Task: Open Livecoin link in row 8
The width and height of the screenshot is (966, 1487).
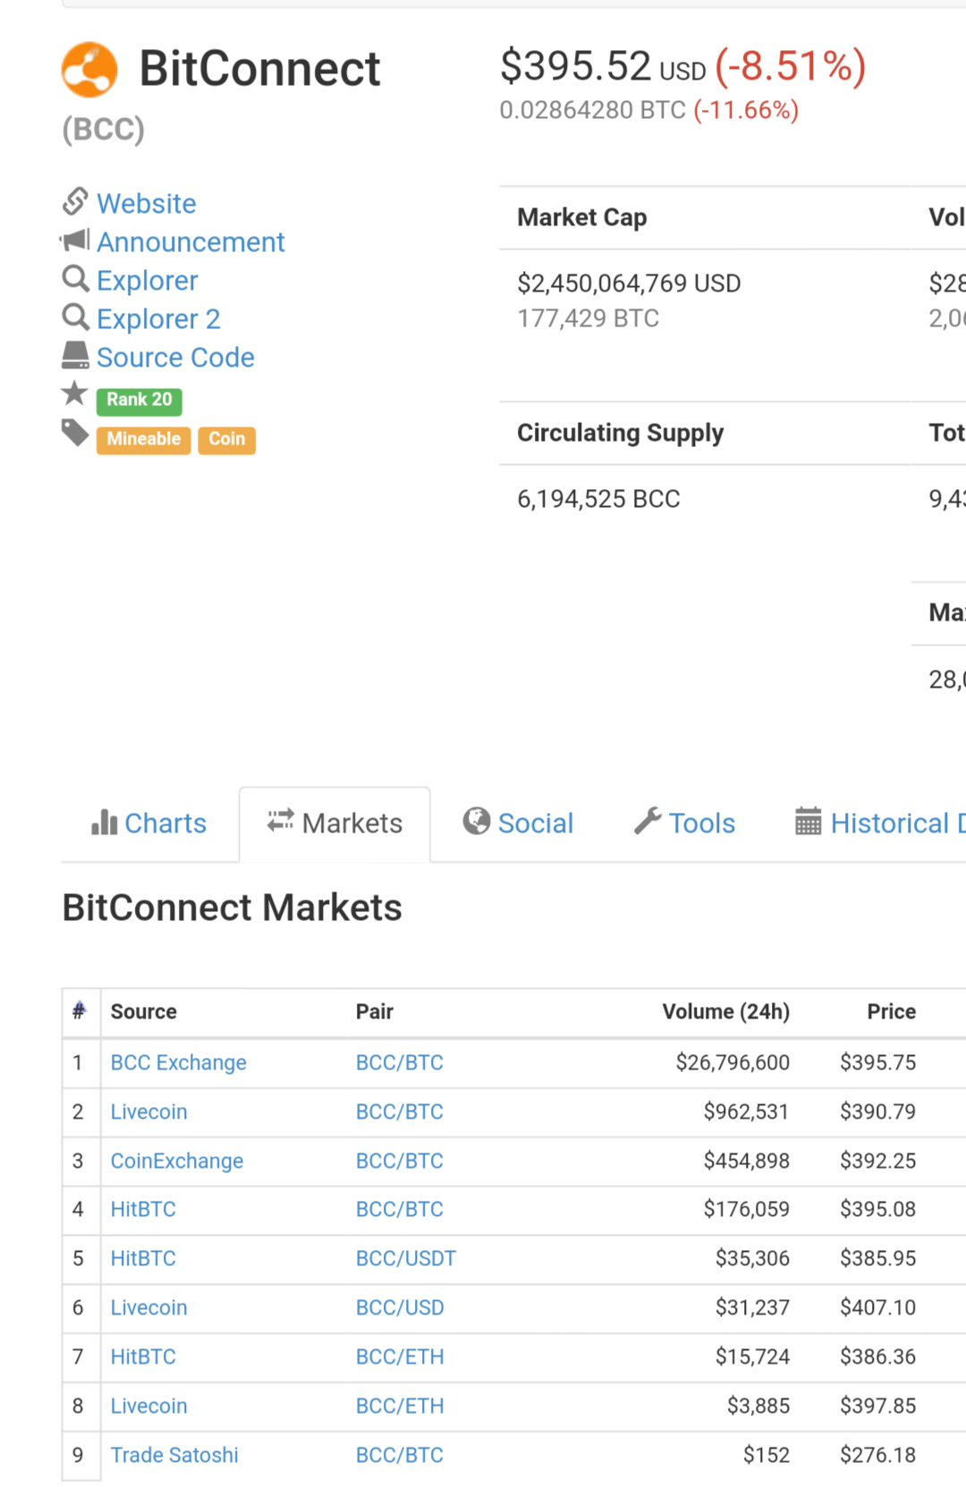Action: (x=149, y=1406)
